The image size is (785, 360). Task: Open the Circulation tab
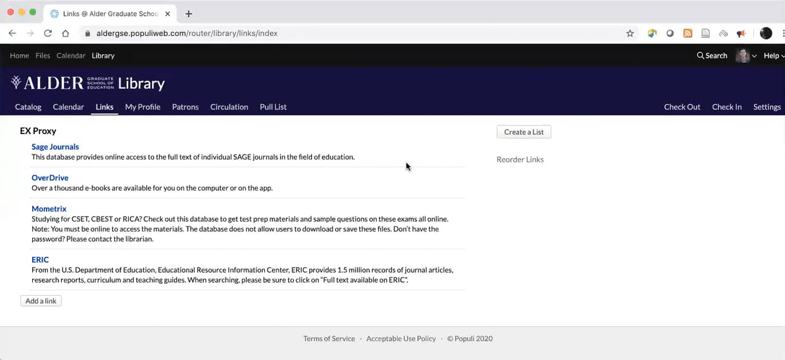[x=229, y=107]
